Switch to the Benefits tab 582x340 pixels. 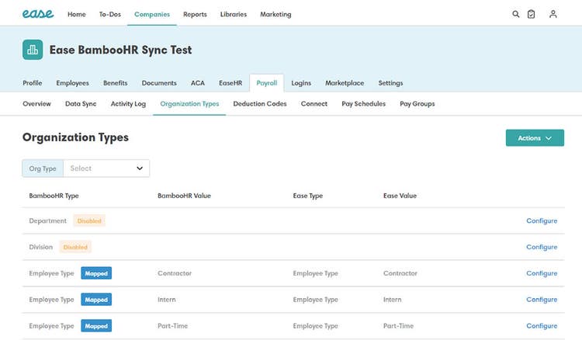click(115, 83)
